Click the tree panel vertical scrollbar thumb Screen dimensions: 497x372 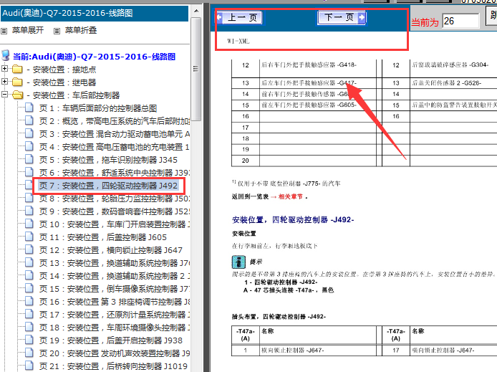(196, 69)
